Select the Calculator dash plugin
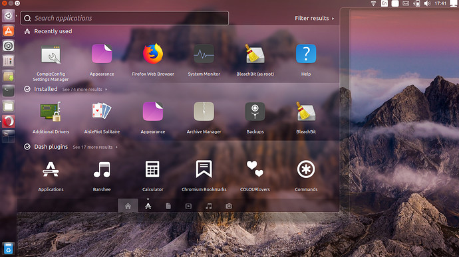Viewport: 459px width, 257px height. tap(153, 176)
